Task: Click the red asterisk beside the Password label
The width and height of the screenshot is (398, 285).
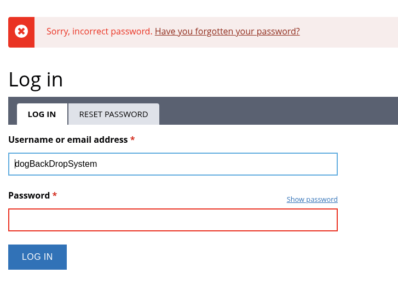Action: [x=55, y=195]
